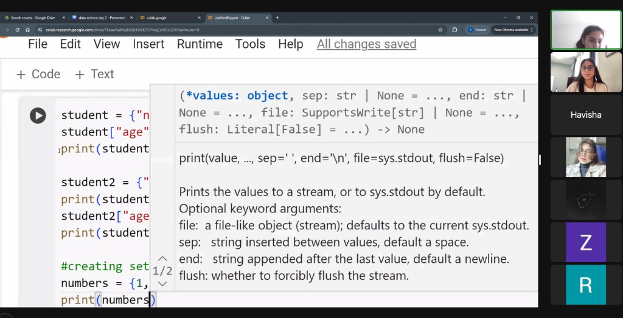Add a new Code cell
The width and height of the screenshot is (623, 318).
(x=38, y=74)
